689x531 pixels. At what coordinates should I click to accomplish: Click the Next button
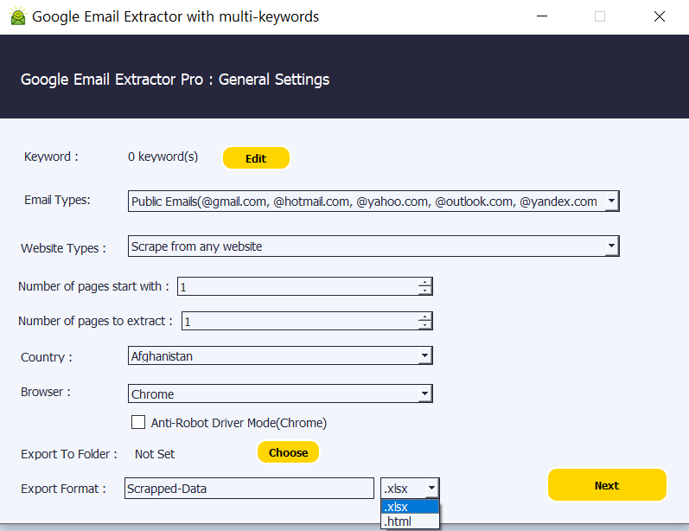coord(607,485)
